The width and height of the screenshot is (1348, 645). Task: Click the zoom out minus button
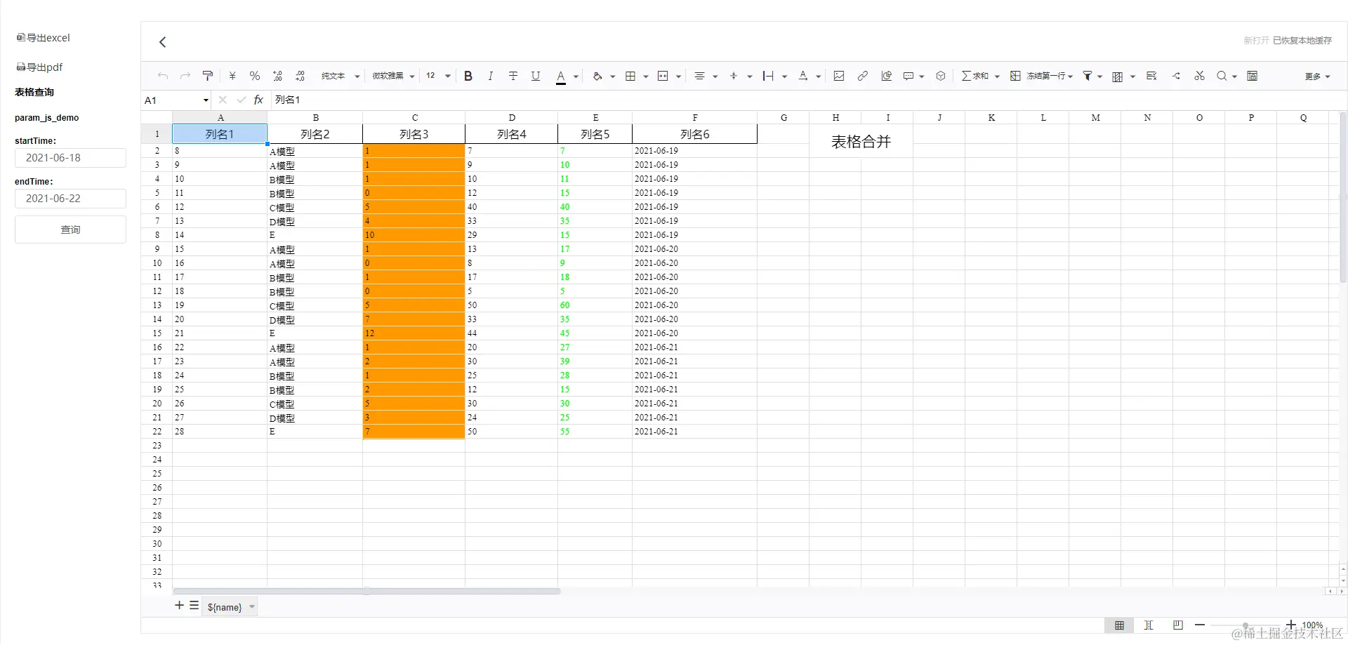[1200, 625]
